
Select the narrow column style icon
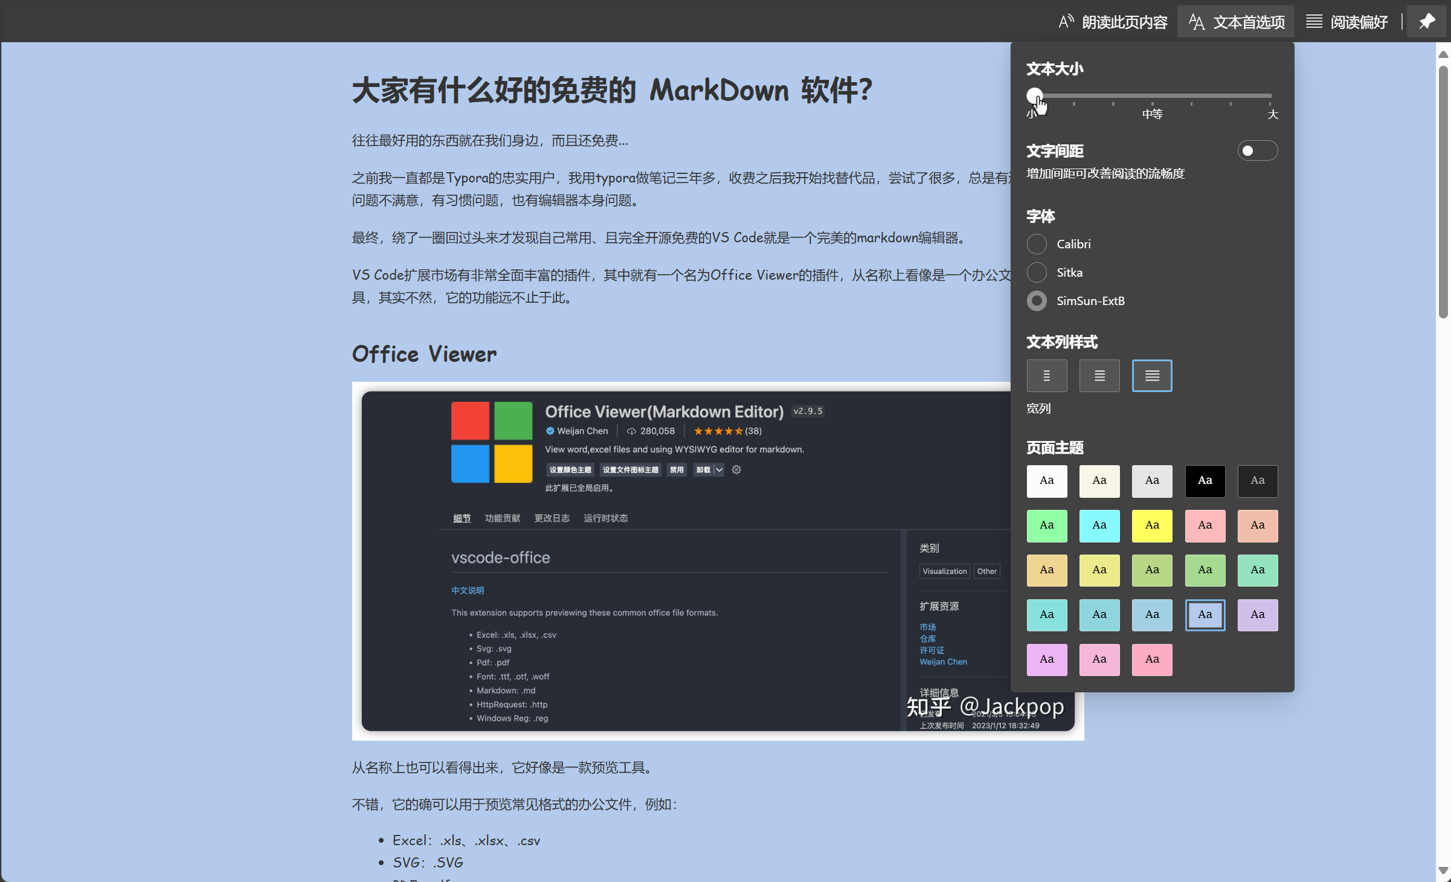1047,376
